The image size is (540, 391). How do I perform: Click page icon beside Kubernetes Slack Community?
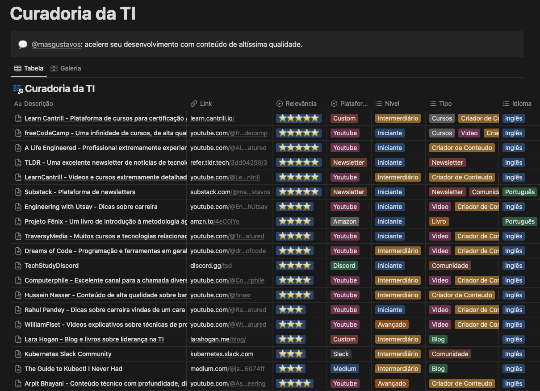(18, 354)
